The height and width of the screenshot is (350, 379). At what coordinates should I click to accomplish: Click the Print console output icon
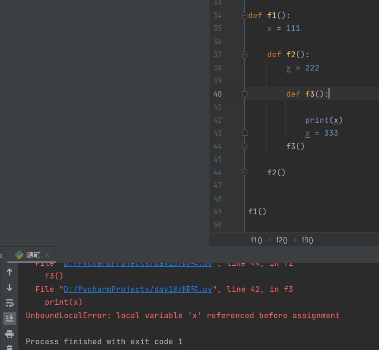pyautogui.click(x=10, y=334)
